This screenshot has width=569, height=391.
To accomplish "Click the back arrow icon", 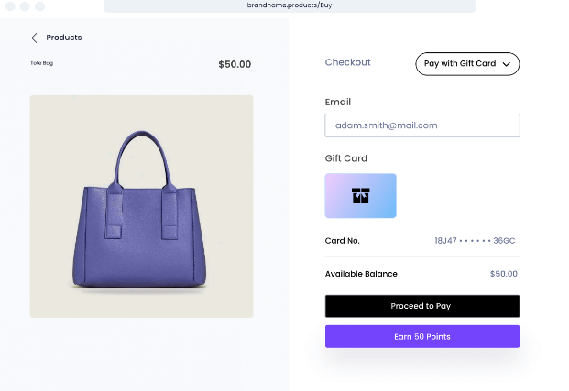I will tap(36, 38).
